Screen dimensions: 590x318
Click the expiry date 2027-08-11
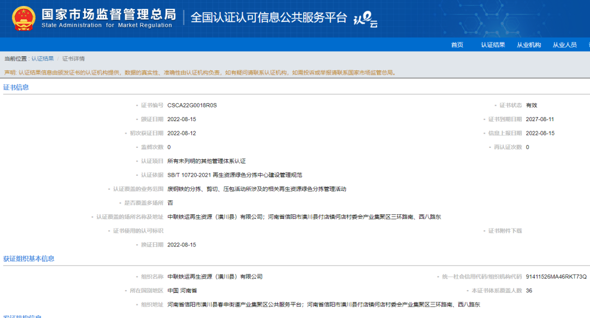pos(540,119)
